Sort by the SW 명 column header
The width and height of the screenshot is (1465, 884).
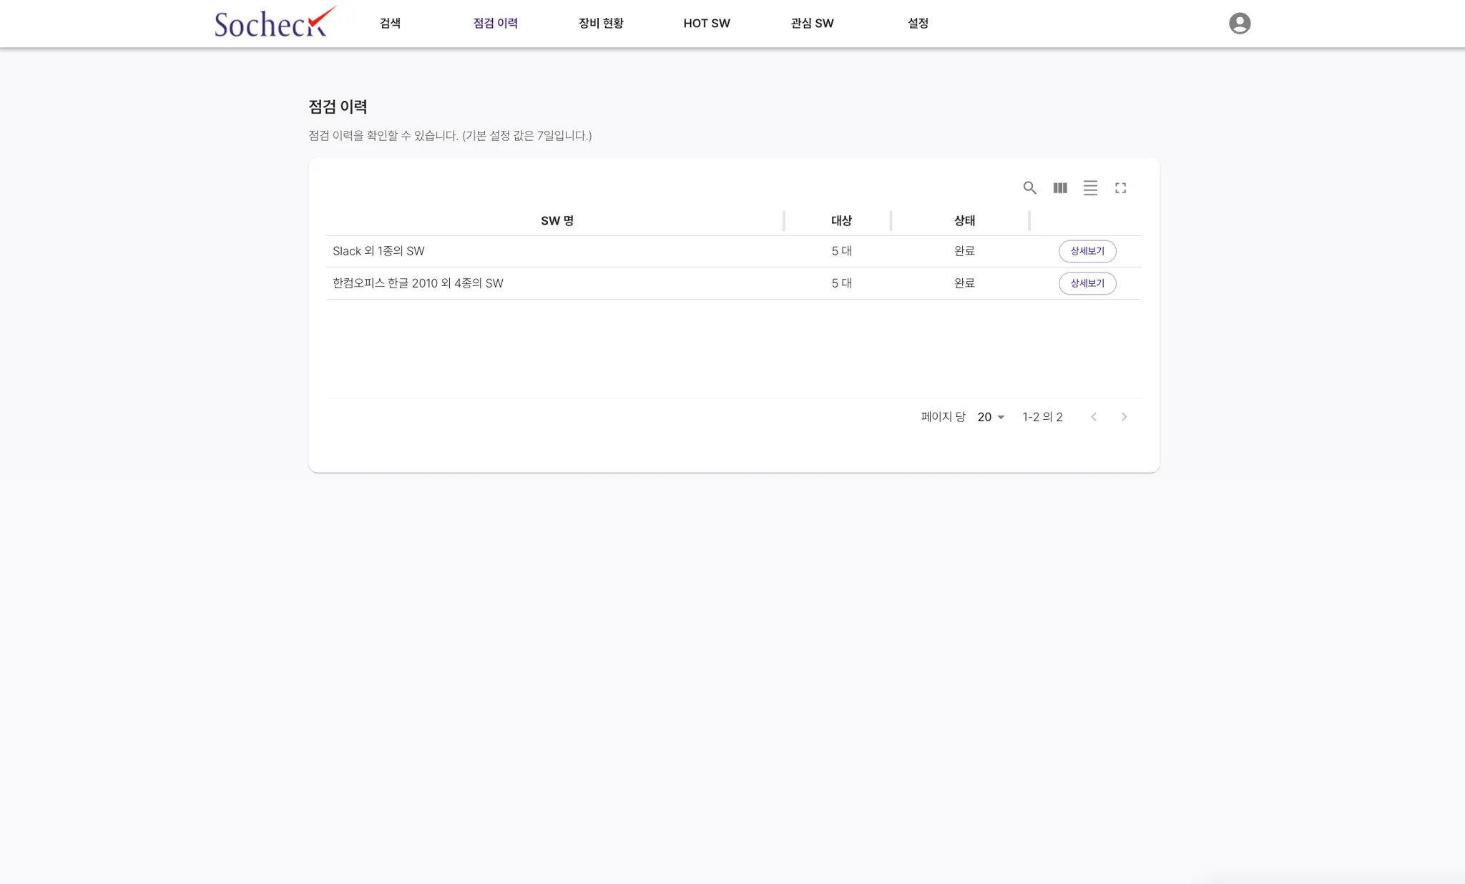[557, 221]
